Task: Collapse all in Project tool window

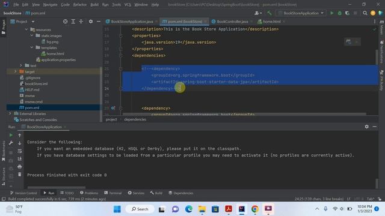Action: point(81,22)
